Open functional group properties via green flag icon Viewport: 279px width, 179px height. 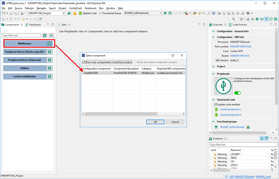[166, 13]
